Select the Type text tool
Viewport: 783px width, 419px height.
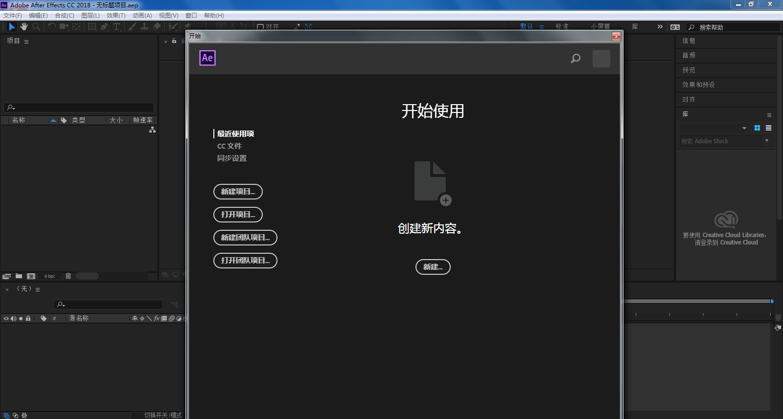tap(116, 26)
